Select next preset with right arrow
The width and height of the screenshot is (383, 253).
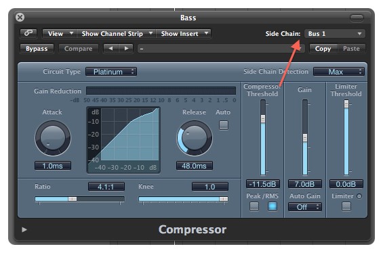point(126,49)
